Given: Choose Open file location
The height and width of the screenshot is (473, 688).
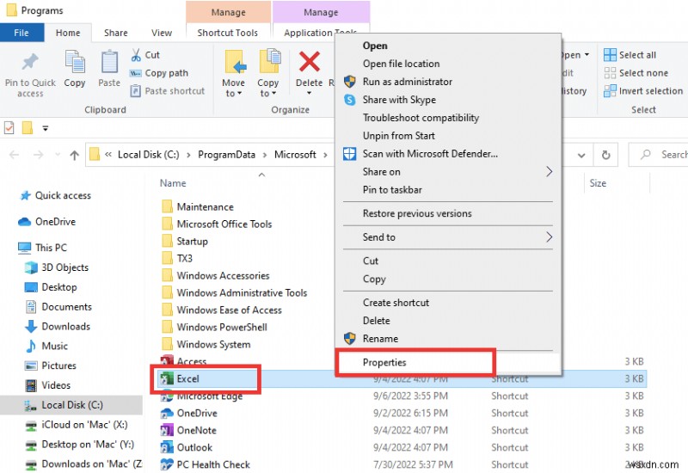Looking at the screenshot, I should (x=401, y=64).
